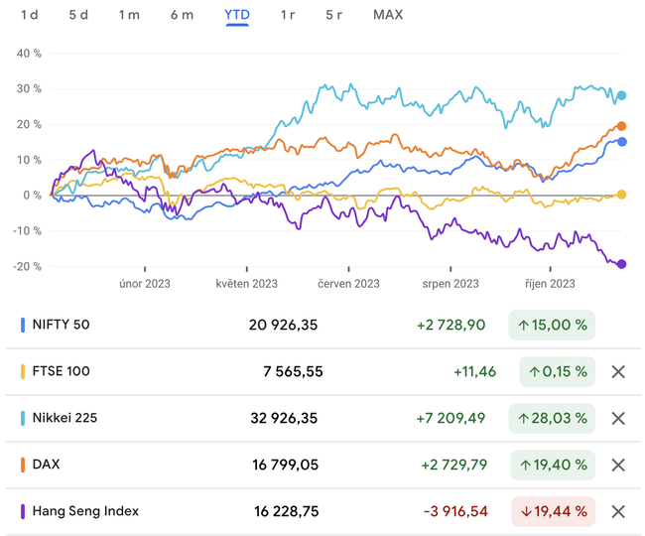645x536 pixels.
Task: Open the 5 r range view
Action: [x=334, y=15]
